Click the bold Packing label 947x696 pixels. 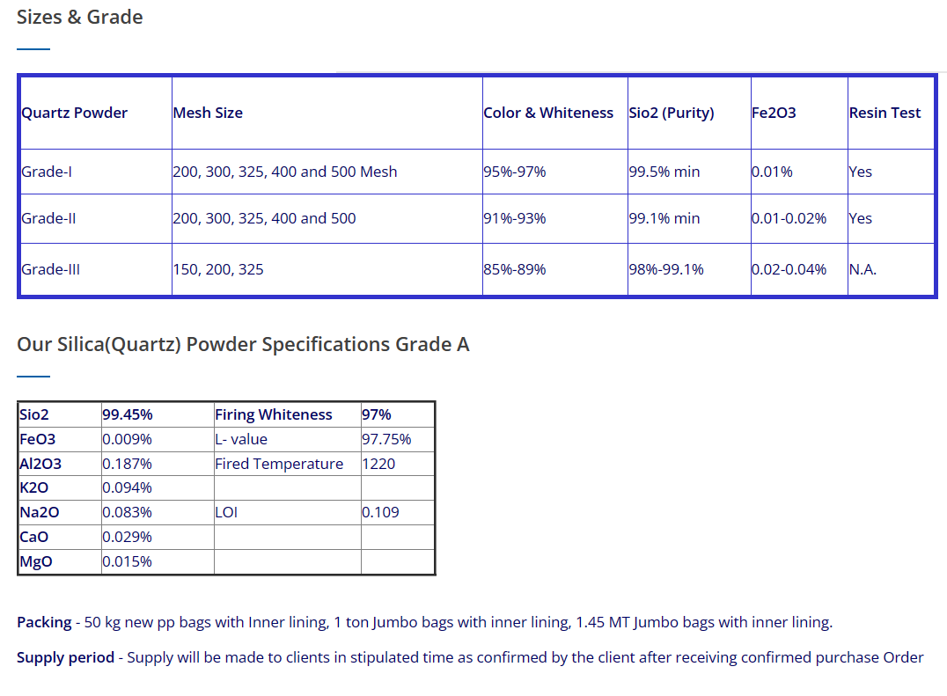(44, 622)
